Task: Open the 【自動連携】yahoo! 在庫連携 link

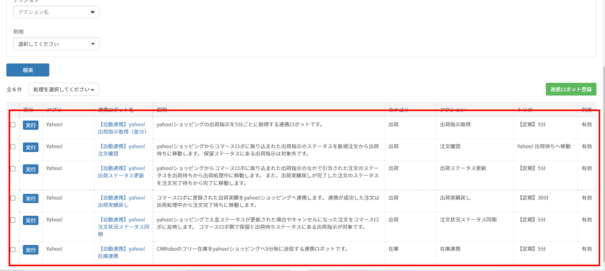Action: pyautogui.click(x=122, y=252)
